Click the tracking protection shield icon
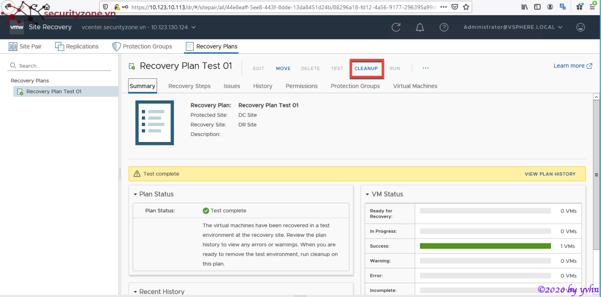 point(105,7)
